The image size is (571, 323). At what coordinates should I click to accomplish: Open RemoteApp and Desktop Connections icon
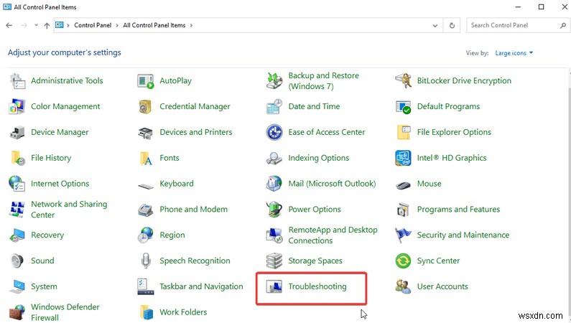[274, 235]
